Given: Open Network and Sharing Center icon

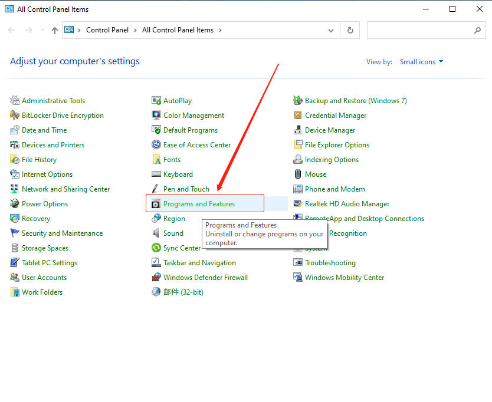Looking at the screenshot, I should coord(14,189).
